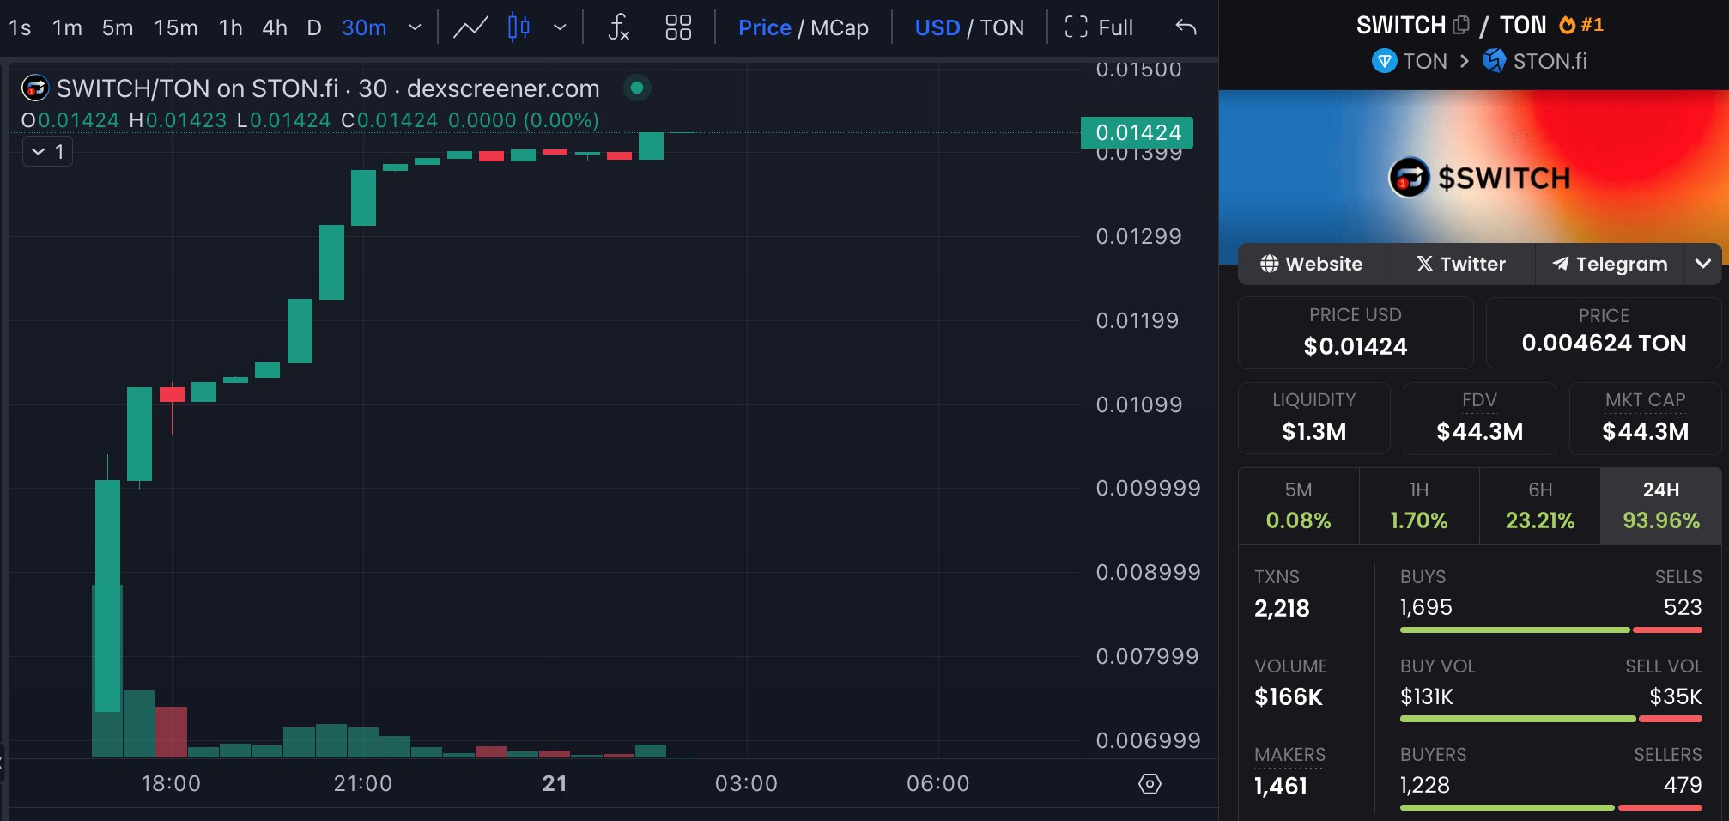Click the buyers versus sellers ratio bar

pos(1550,807)
